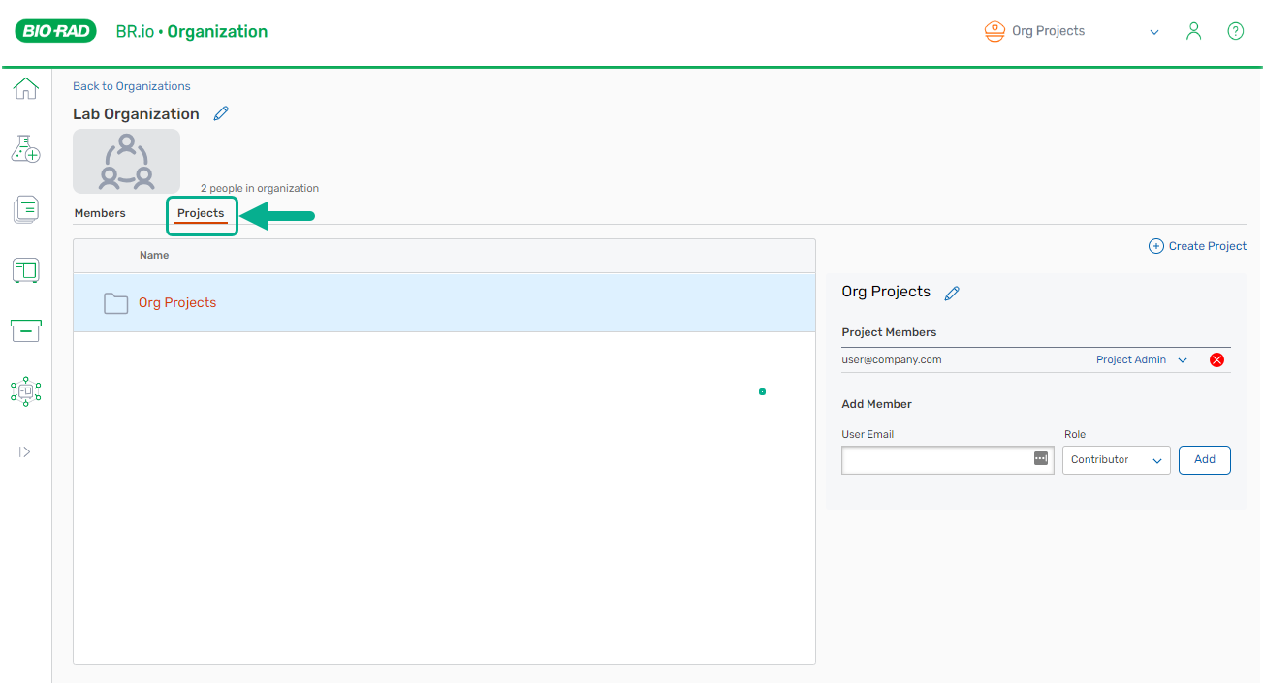This screenshot has height=683, width=1263.
Task: Select the Projects tab
Action: (201, 213)
